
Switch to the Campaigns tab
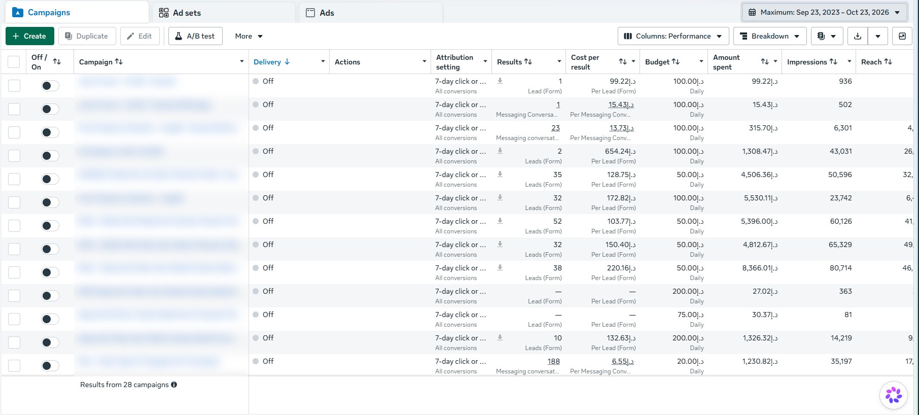coord(77,12)
